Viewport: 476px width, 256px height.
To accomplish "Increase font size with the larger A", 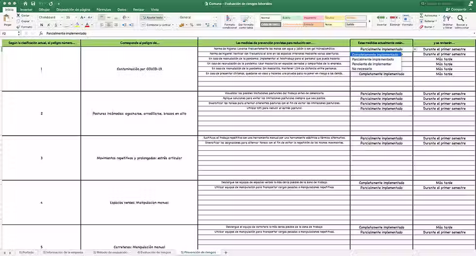I will coord(83,17).
